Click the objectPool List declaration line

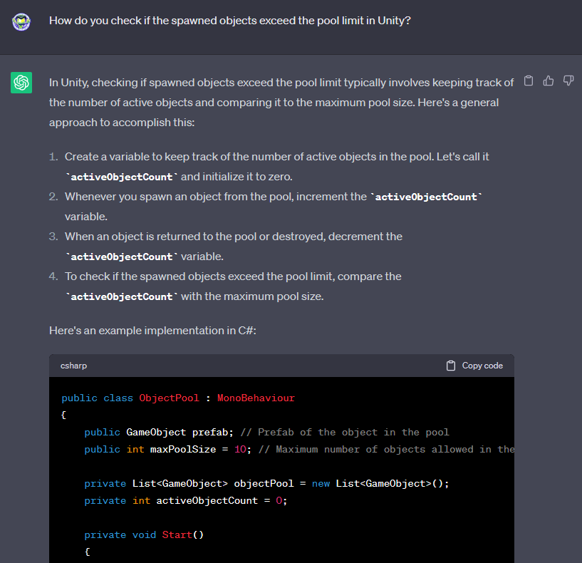point(266,484)
